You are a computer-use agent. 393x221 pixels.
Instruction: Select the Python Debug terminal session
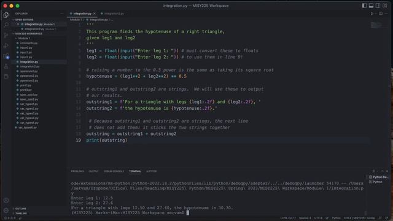[x=378, y=177]
